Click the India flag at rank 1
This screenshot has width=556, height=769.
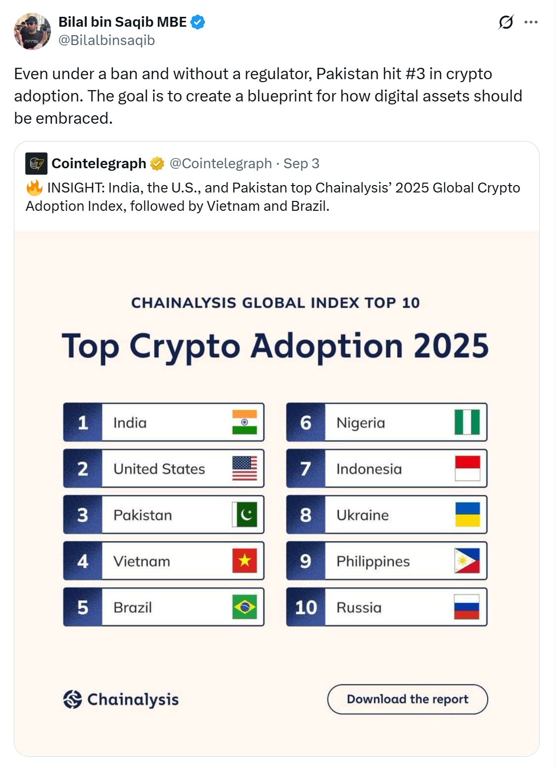pos(245,423)
